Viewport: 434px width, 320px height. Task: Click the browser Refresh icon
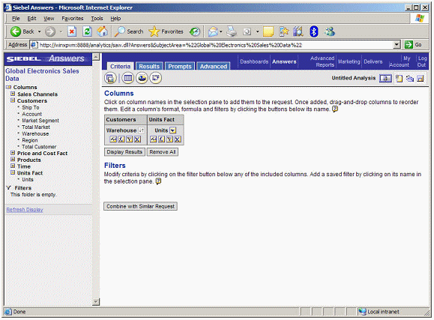click(87, 31)
